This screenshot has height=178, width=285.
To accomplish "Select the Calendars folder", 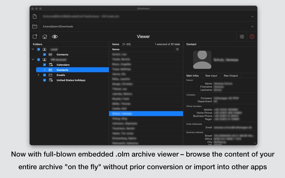I will 63,65.
